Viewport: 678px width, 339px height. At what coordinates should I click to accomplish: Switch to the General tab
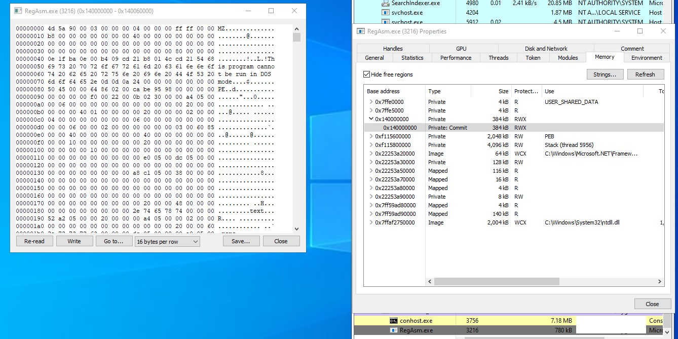[374, 58]
